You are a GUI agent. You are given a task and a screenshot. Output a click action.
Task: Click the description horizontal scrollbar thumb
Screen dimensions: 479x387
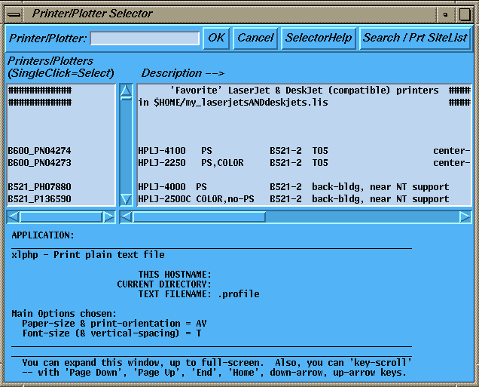point(200,217)
